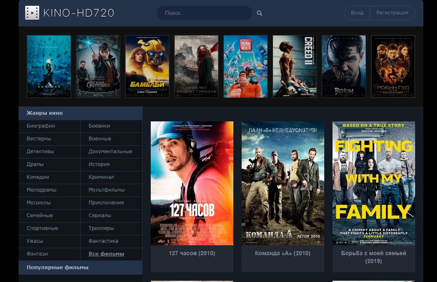437x282 pixels.
Task: Open the 127 часов (2010) title
Action: pyautogui.click(x=192, y=253)
